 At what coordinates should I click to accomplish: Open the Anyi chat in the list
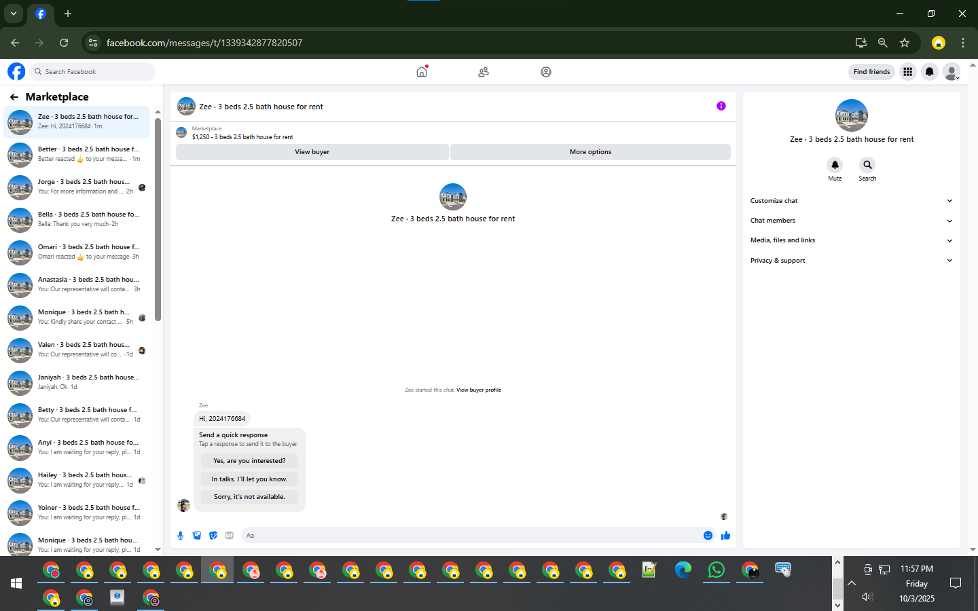tap(77, 448)
